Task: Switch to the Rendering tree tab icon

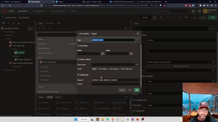Action: point(4,23)
